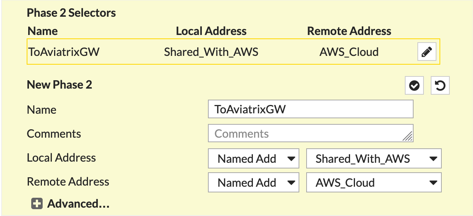Click the Phase 2 Selectors heading
The height and width of the screenshot is (216, 473).
coord(71,13)
